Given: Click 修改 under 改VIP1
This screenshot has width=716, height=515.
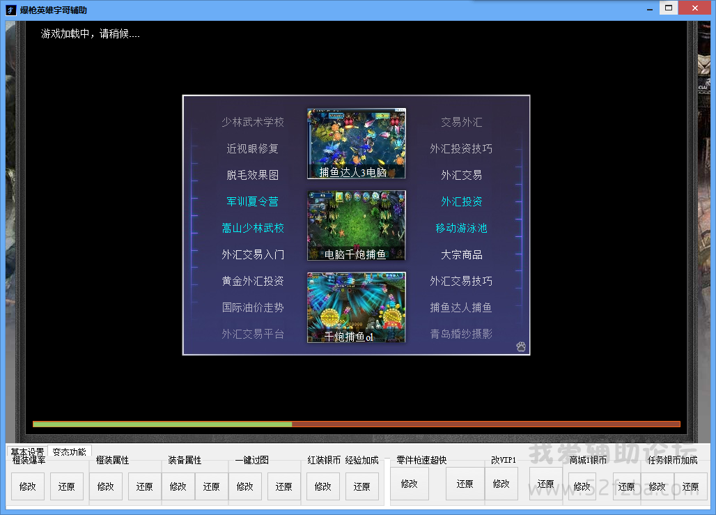Looking at the screenshot, I should tap(501, 484).
